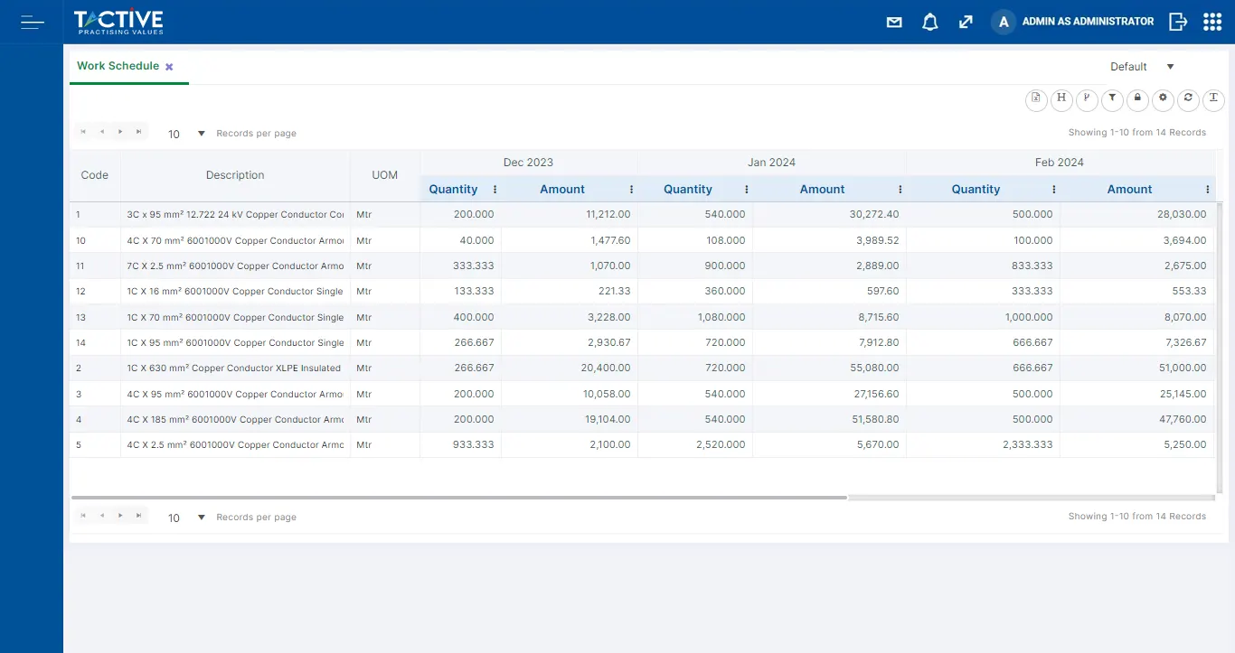Expand the Default layout dropdown
This screenshot has height=653, width=1235.
[1170, 67]
